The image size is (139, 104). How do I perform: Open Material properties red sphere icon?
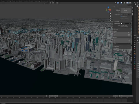135,66
